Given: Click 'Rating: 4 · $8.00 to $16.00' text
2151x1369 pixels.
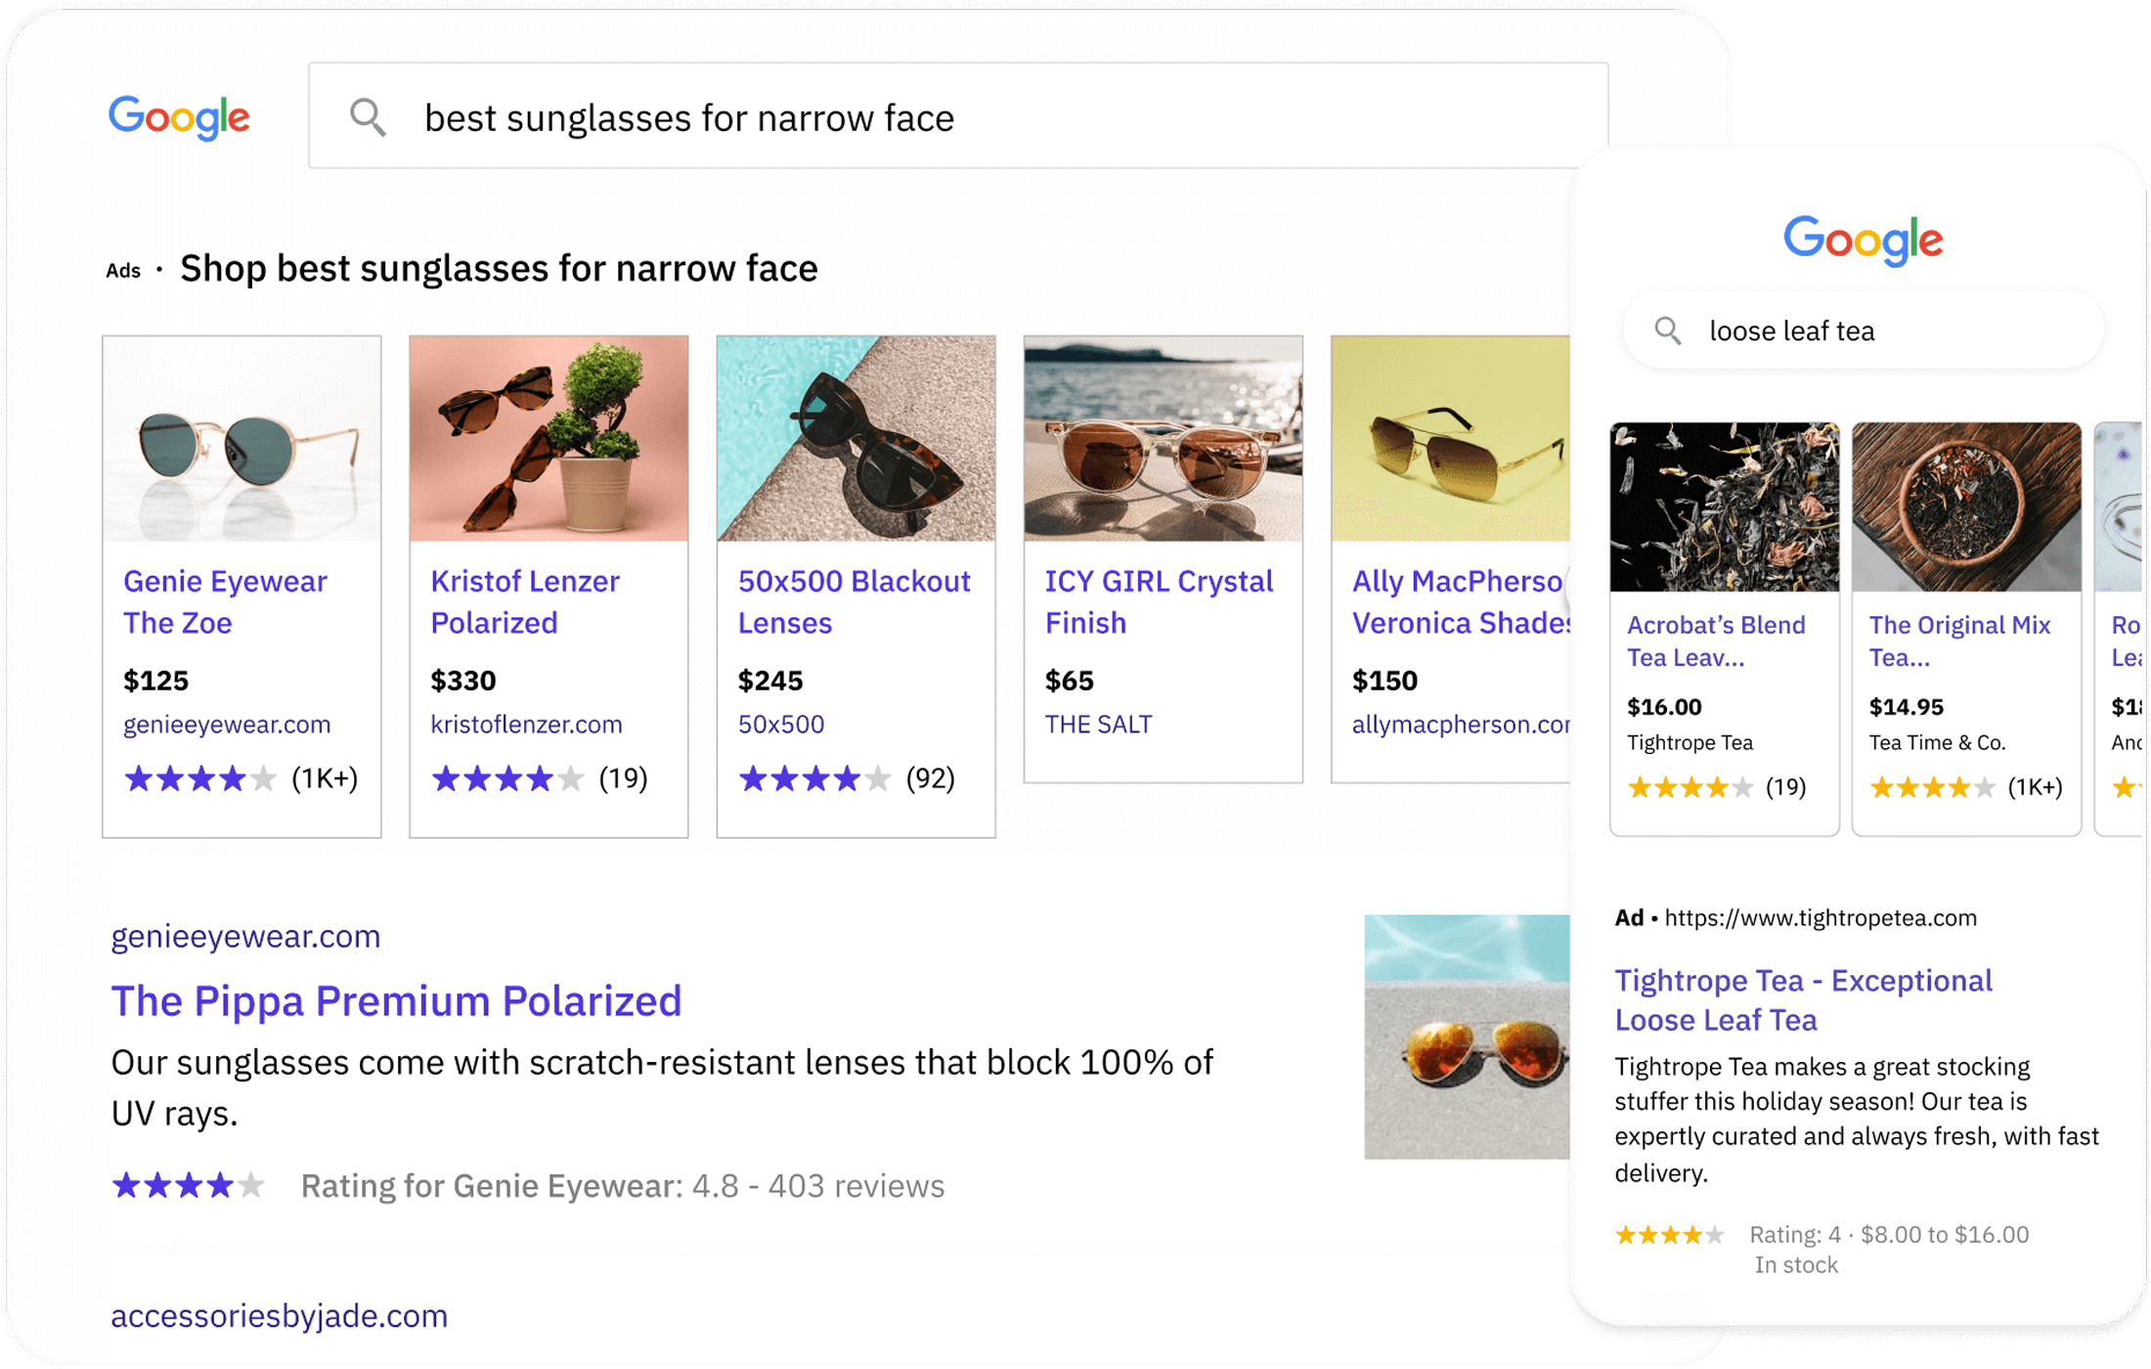Looking at the screenshot, I should [x=1889, y=1235].
